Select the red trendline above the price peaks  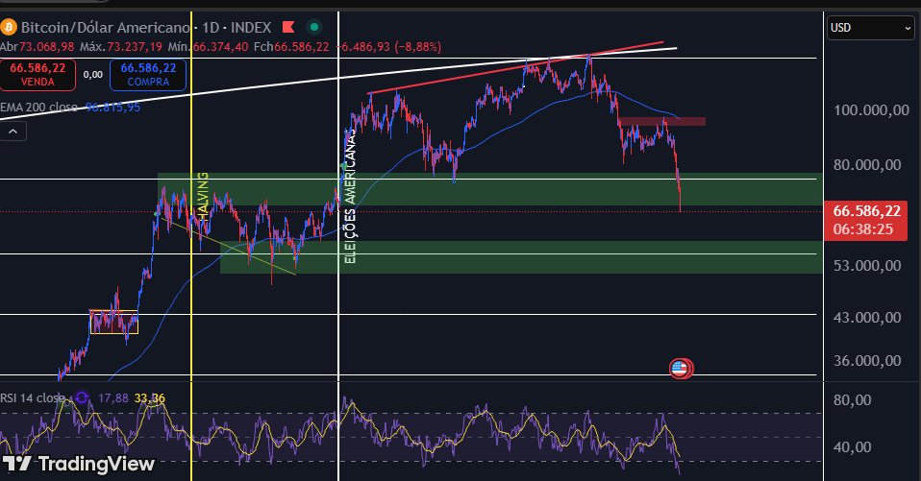coord(515,68)
